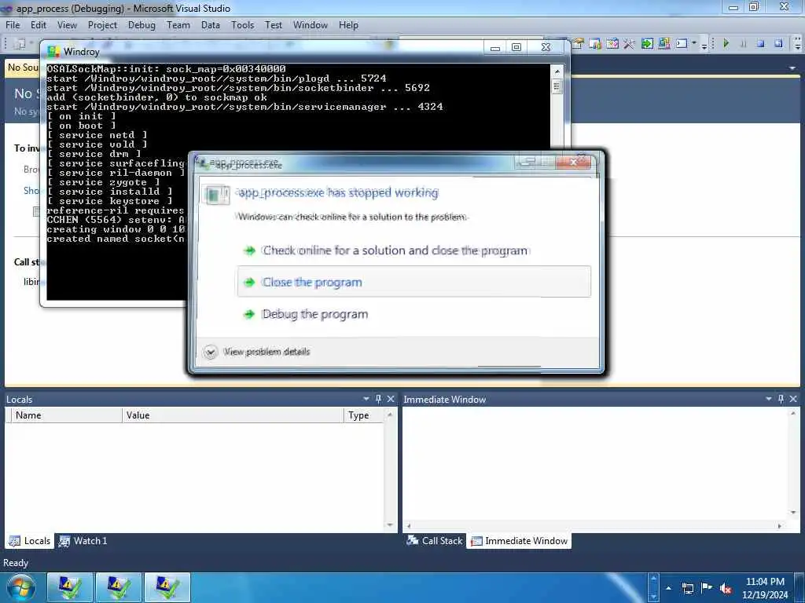Screen dimensions: 805x603
Task: Open the Windows Start button
Action: point(20,587)
